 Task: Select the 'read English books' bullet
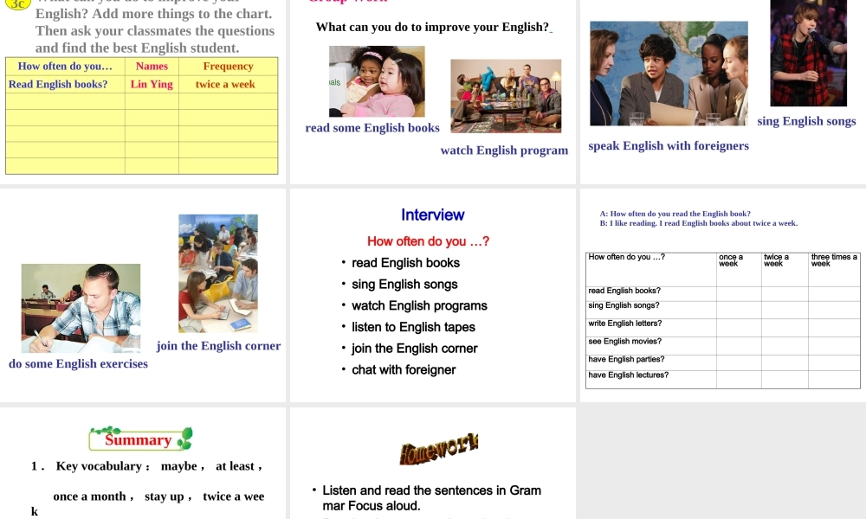pyautogui.click(x=405, y=263)
